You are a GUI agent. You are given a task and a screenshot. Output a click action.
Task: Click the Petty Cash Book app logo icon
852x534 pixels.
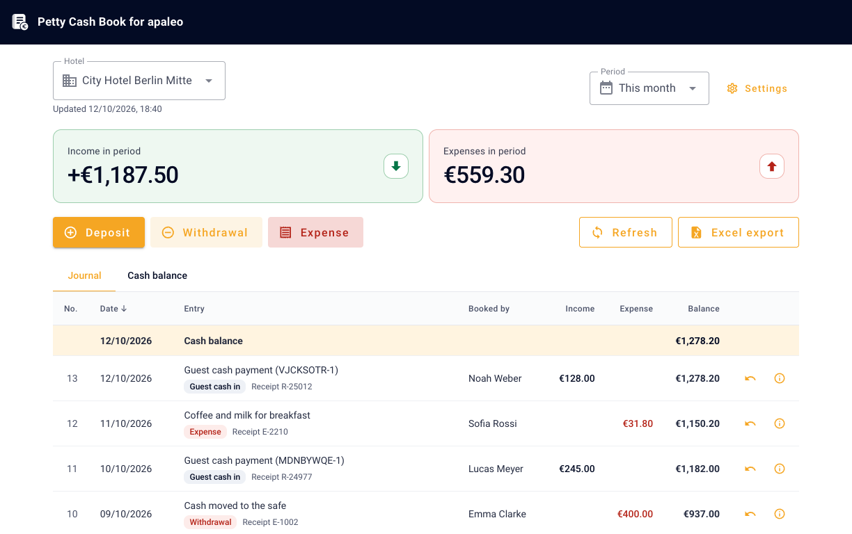coord(19,22)
